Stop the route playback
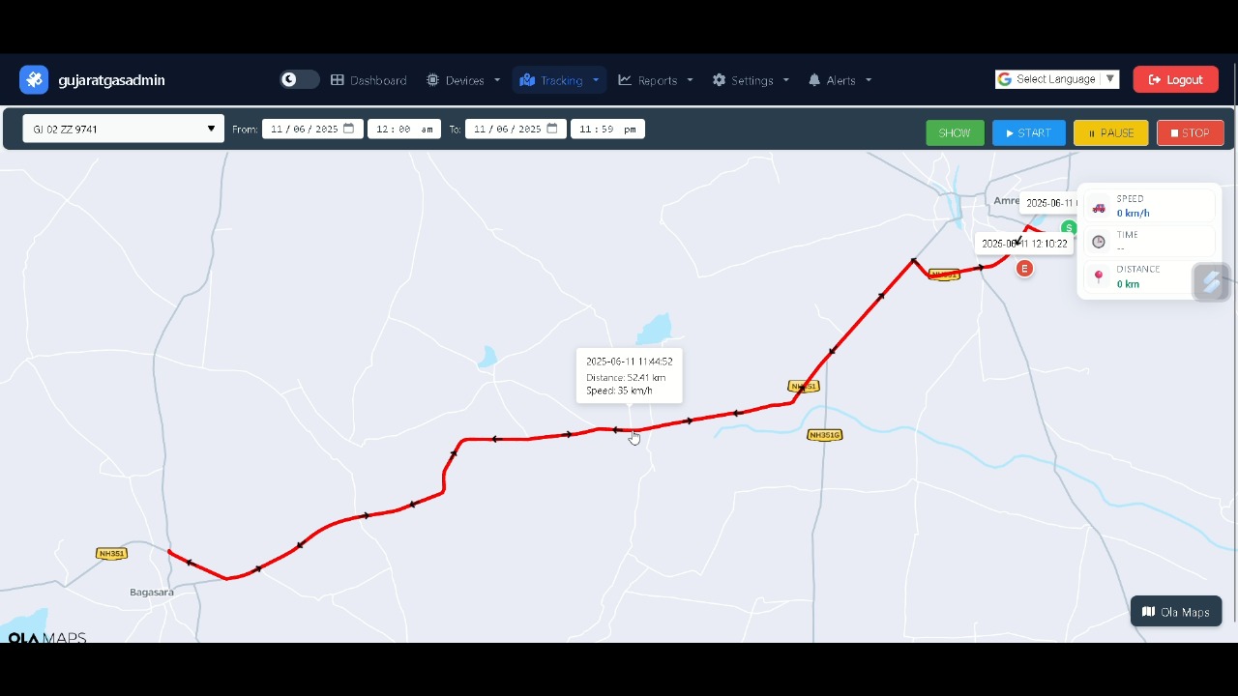 [x=1190, y=132]
